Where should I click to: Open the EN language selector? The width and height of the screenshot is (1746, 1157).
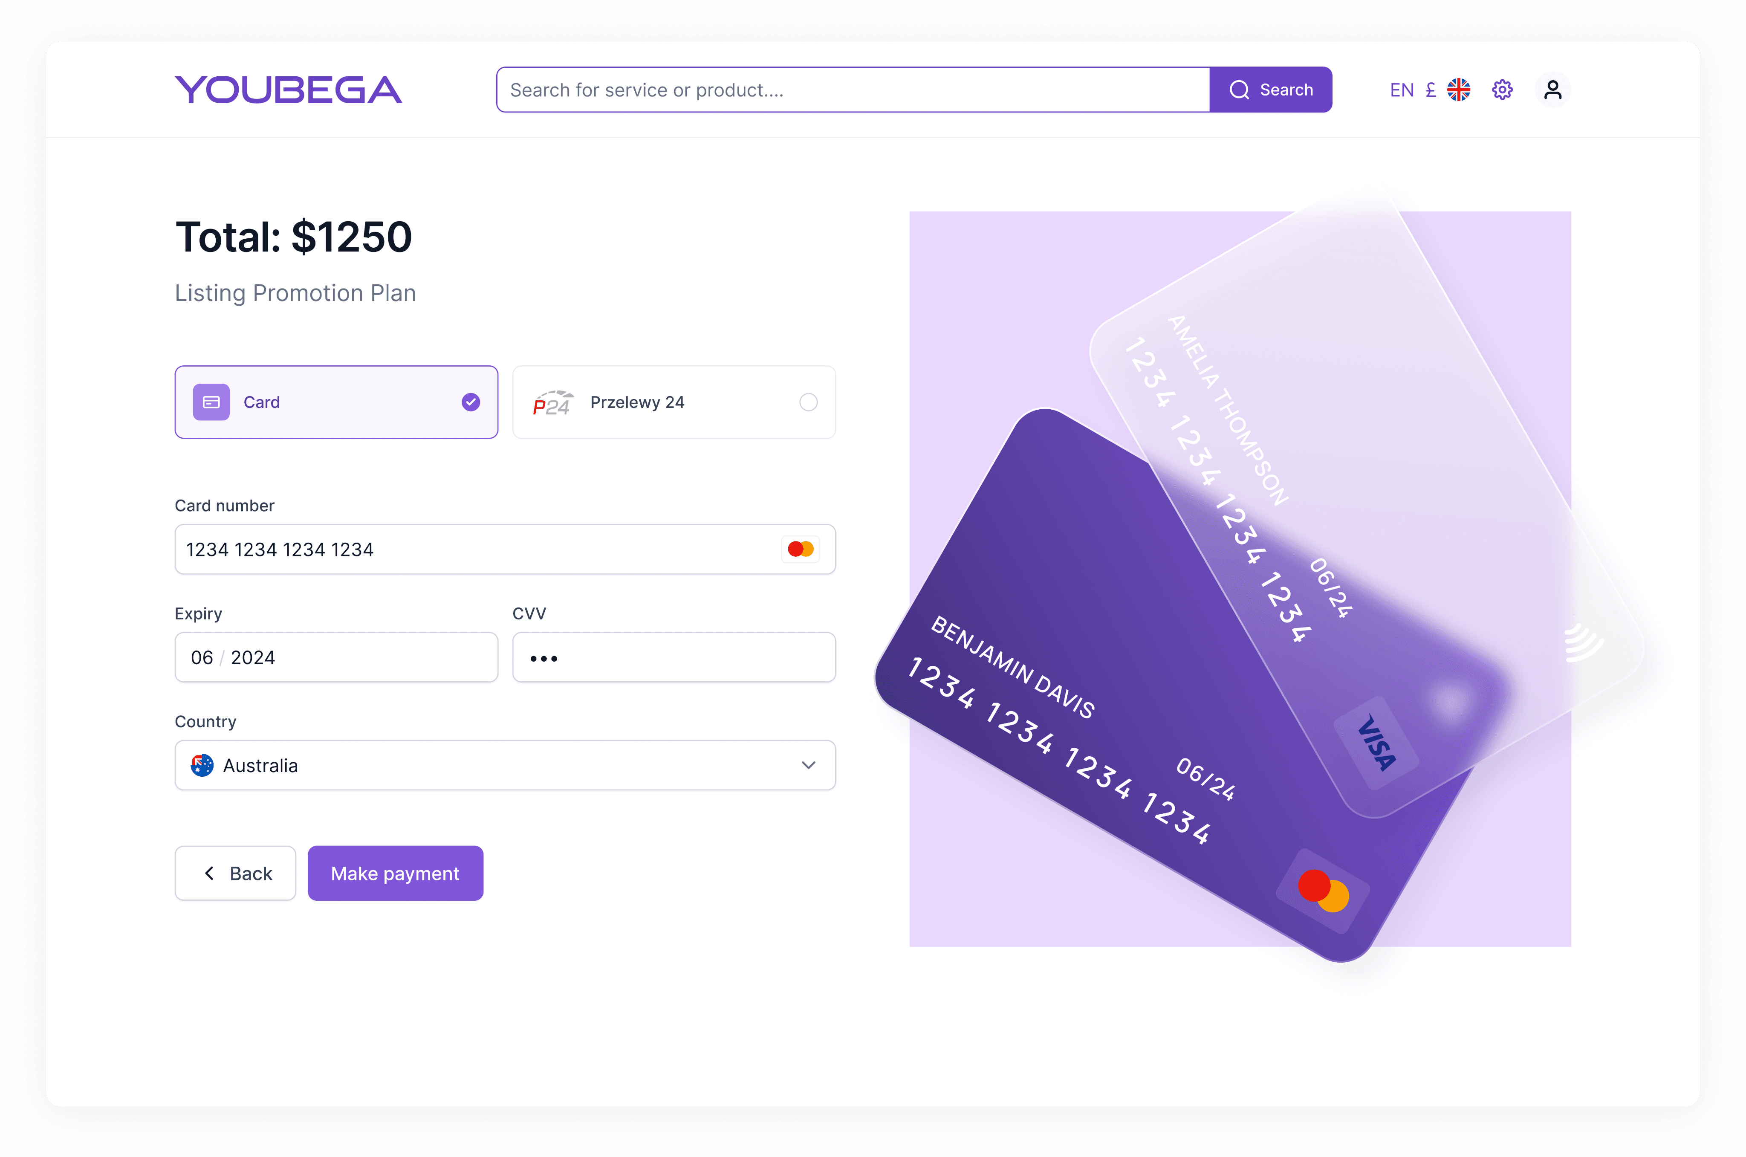coord(1402,90)
